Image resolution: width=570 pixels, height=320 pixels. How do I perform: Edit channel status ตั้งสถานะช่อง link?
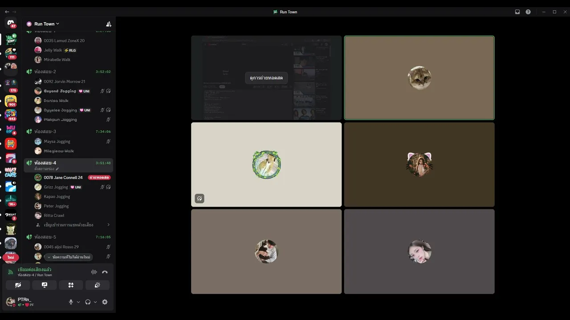(46, 169)
